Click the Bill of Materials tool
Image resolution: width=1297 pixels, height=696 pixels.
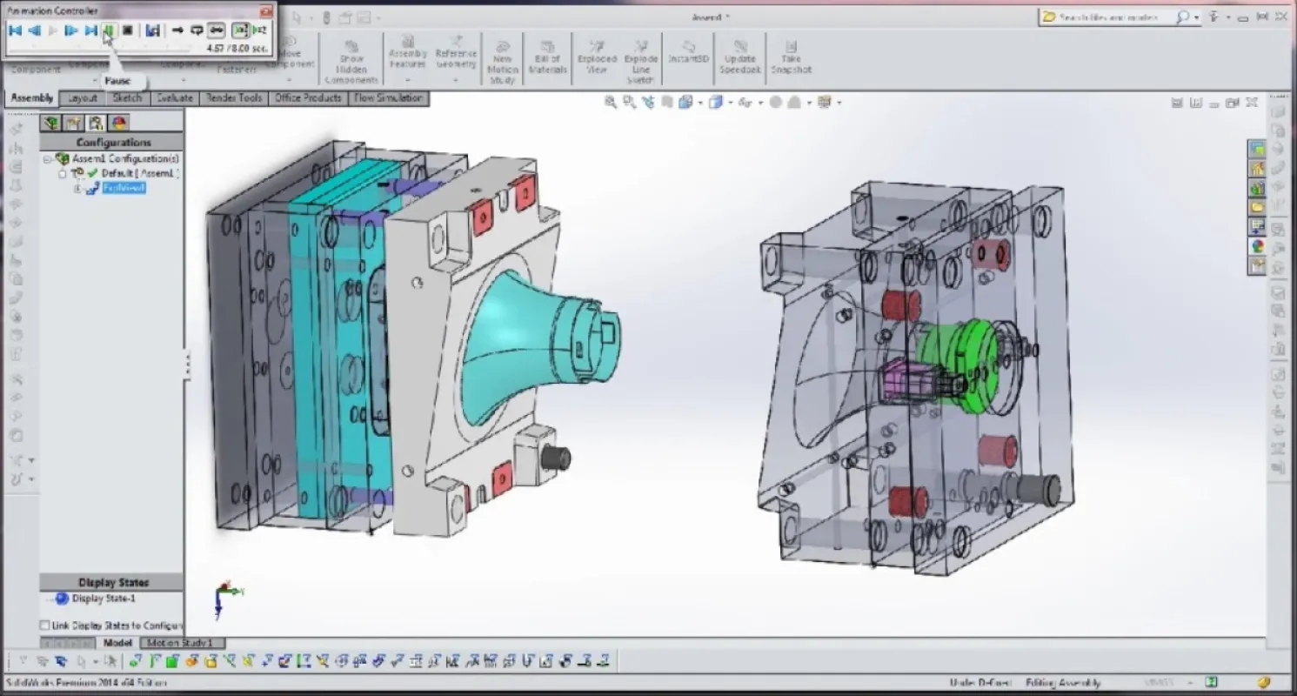click(x=547, y=58)
